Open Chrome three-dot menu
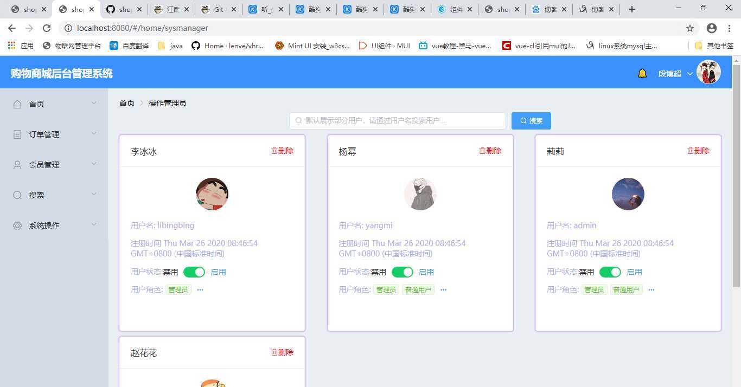Image resolution: width=741 pixels, height=387 pixels. click(x=730, y=28)
